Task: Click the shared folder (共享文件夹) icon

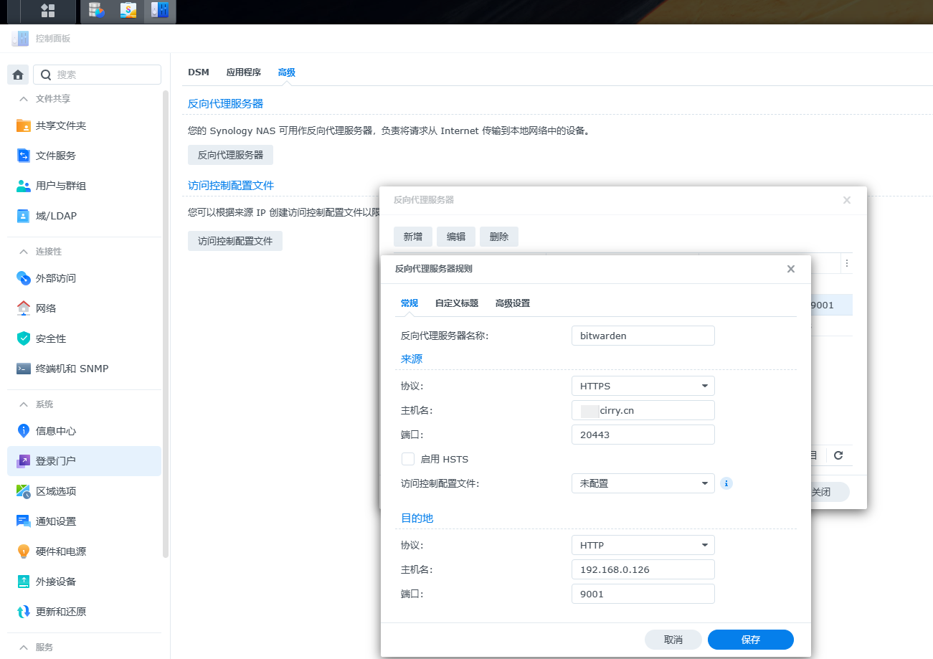Action: (x=24, y=125)
